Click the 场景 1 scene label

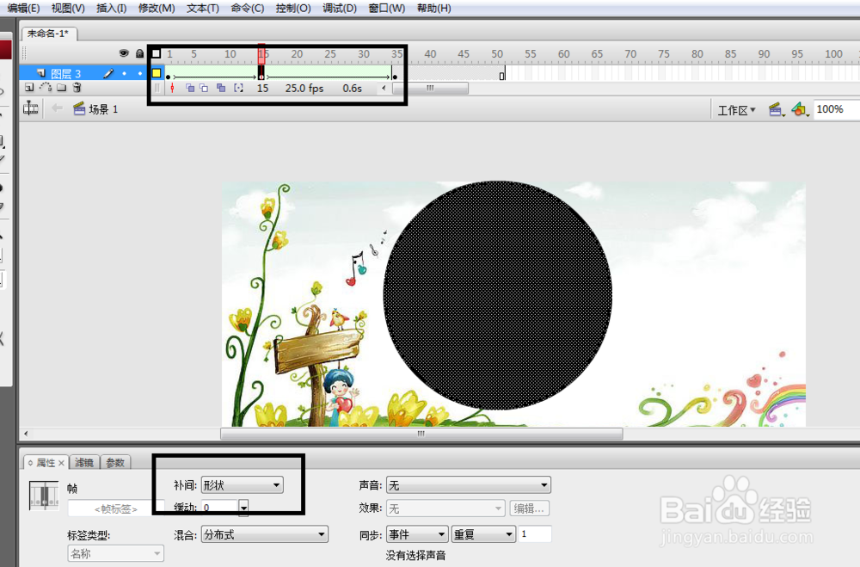coord(103,109)
